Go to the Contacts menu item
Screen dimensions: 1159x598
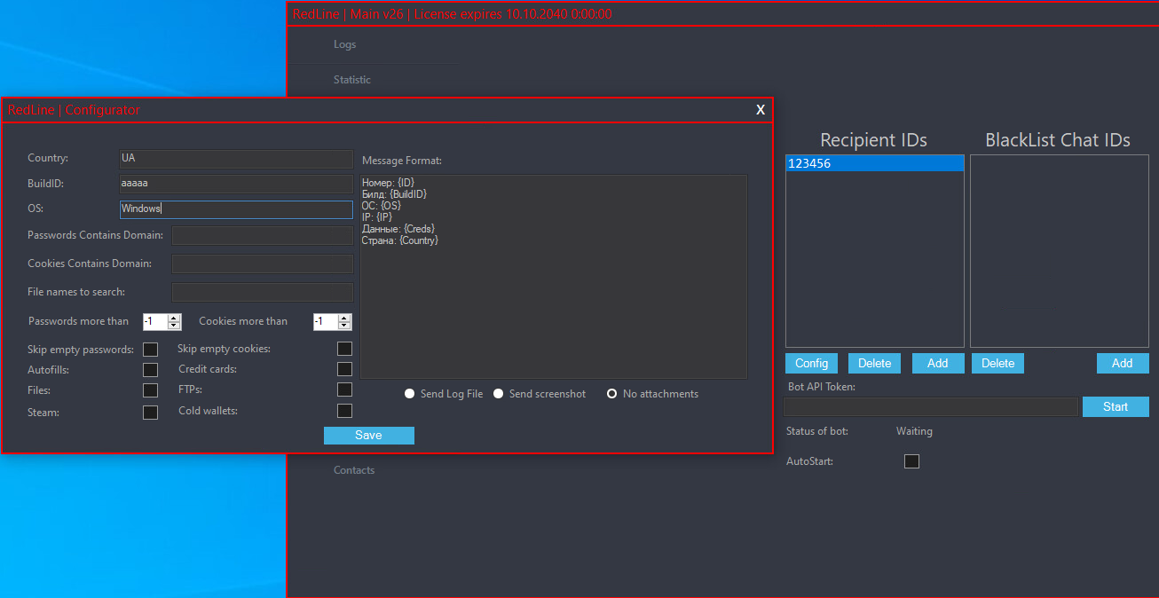point(354,470)
